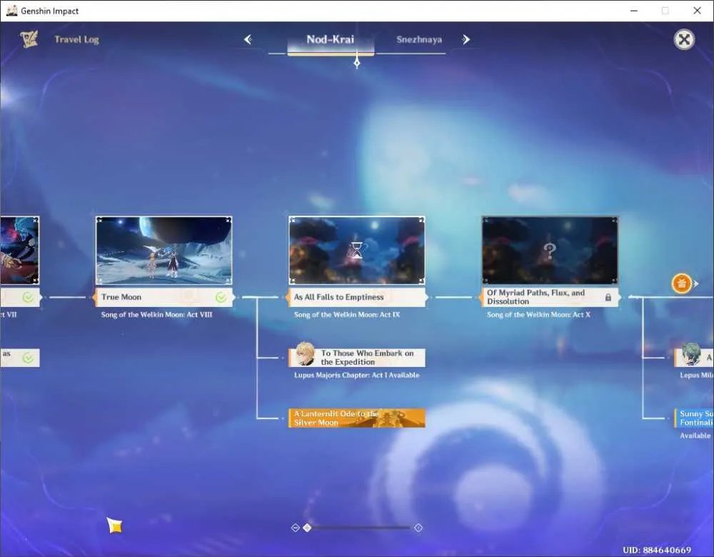
Task: Open the True Moon quest thumbnail
Action: point(164,251)
